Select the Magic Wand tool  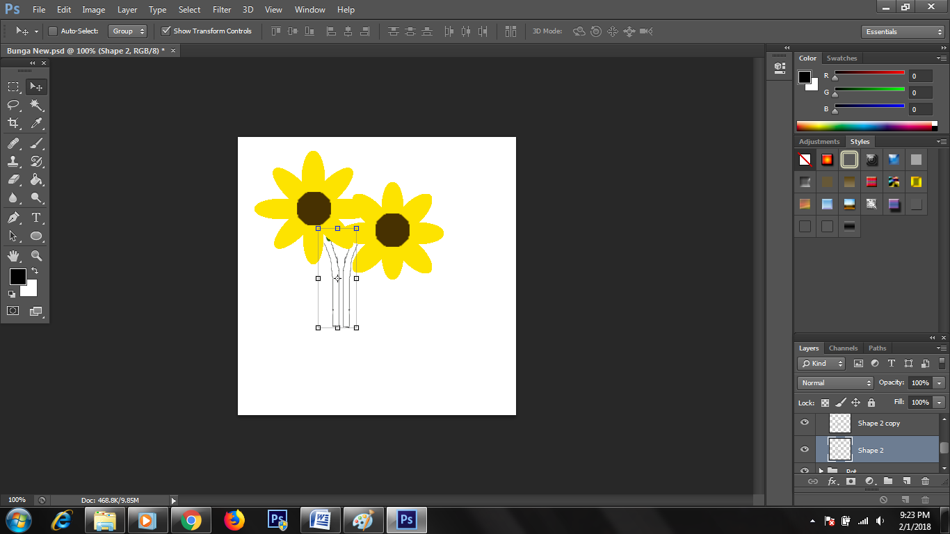coord(36,105)
